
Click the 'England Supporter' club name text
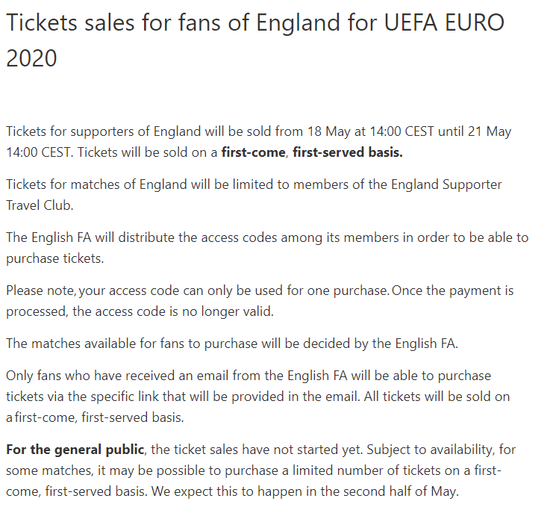[x=446, y=184]
